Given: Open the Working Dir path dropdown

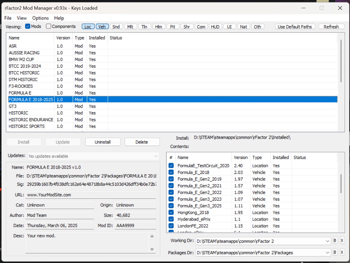Looking at the screenshot, I should coord(327,241).
